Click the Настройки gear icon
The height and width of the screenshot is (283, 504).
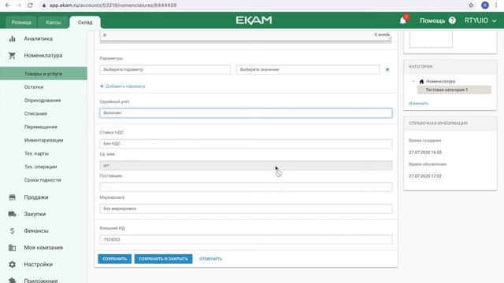[13, 264]
